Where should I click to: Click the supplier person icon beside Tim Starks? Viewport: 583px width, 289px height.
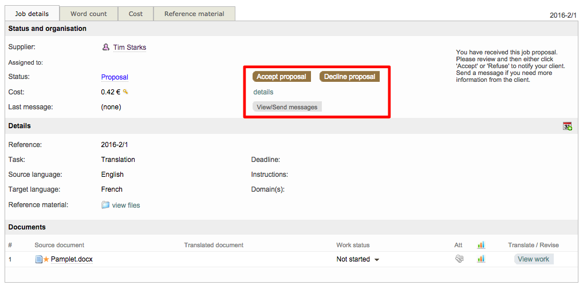(x=105, y=47)
